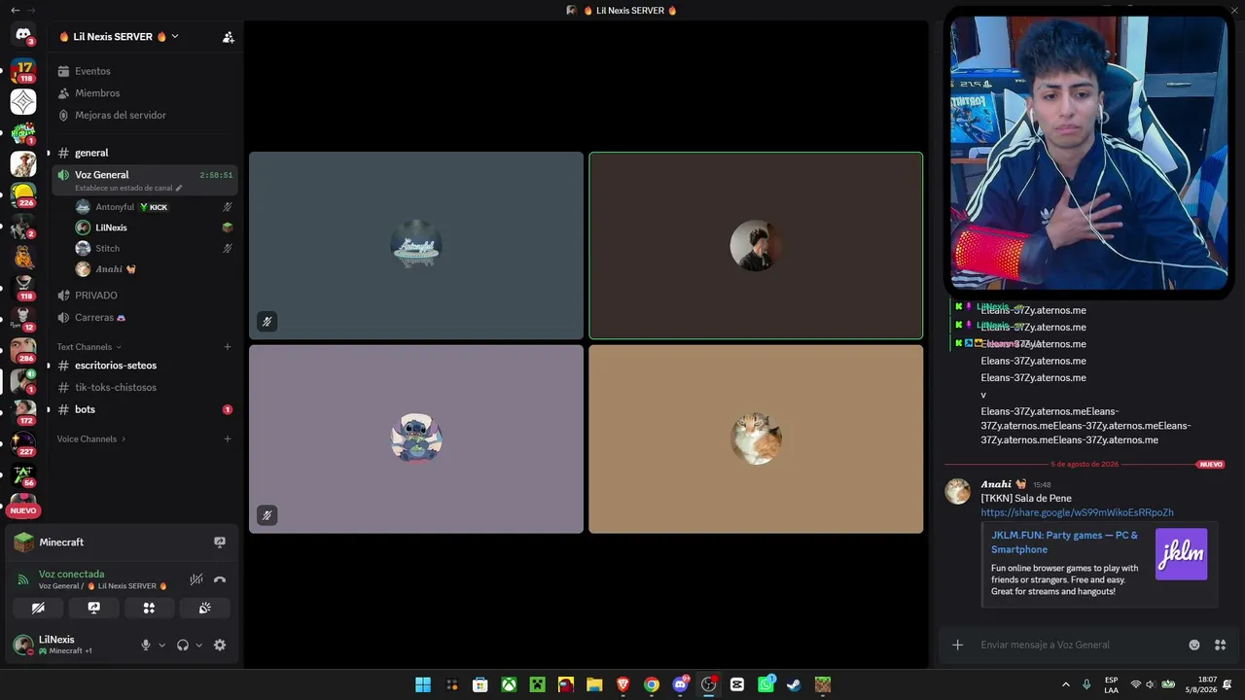Open the server icon with the 286 badge
Screen dimensions: 1245x700
tap(23, 350)
